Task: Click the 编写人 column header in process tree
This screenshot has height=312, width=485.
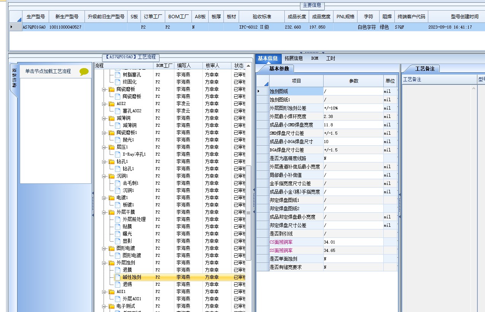Action: [x=189, y=66]
